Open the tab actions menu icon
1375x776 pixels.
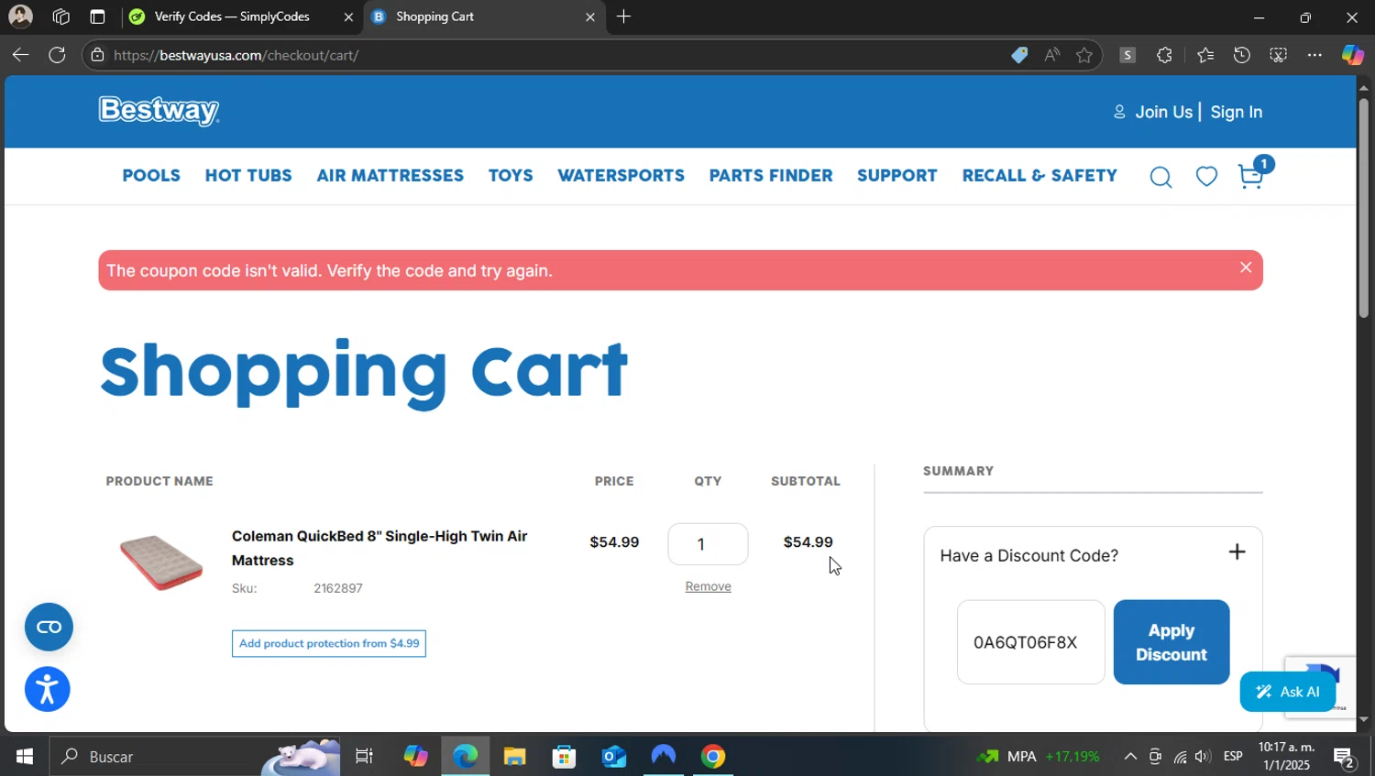coord(97,16)
